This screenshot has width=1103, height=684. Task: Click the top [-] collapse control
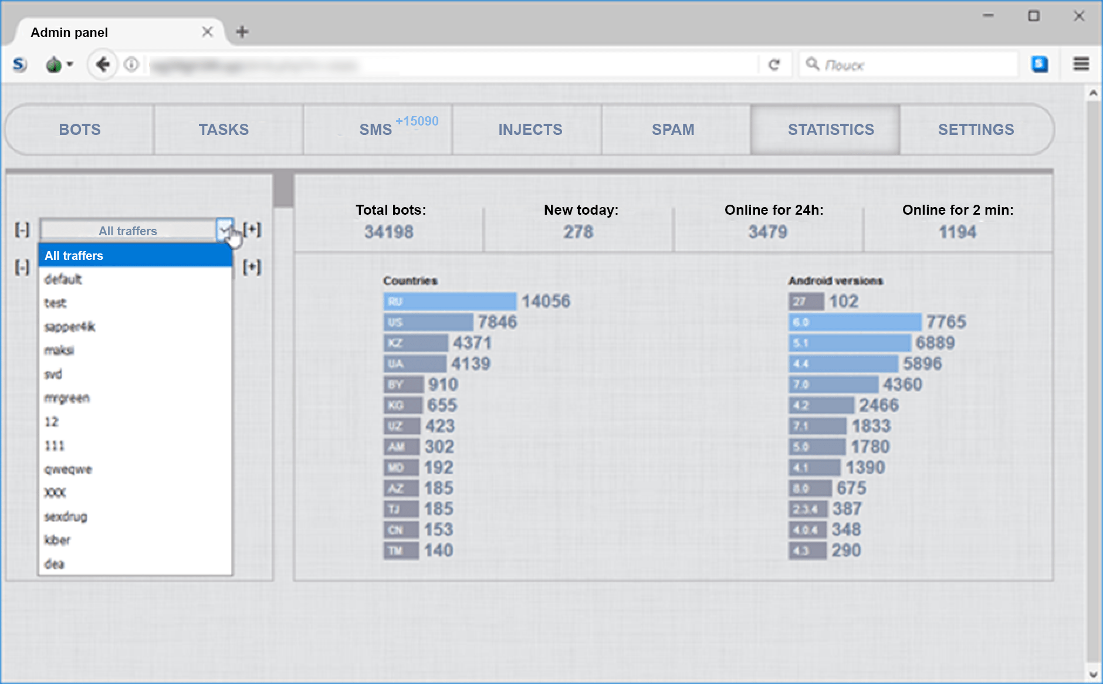point(22,230)
